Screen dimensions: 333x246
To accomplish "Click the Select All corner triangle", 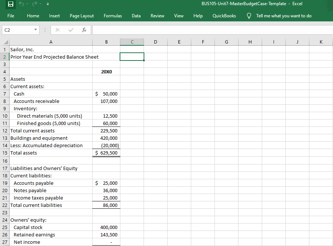I will coord(6,42).
